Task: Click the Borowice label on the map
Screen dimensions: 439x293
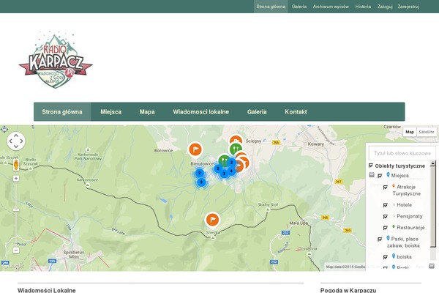Action: pos(163,151)
